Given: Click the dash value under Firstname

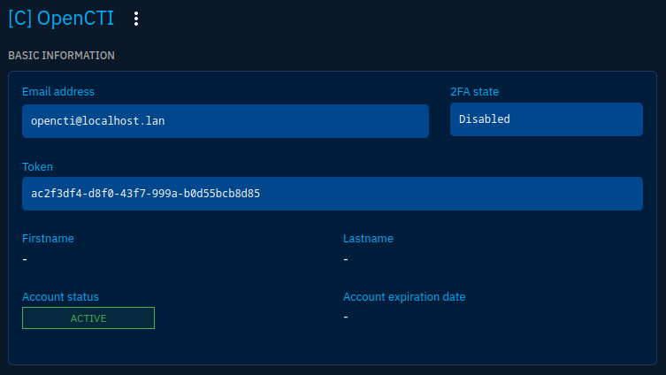Looking at the screenshot, I should pyautogui.click(x=25, y=259).
